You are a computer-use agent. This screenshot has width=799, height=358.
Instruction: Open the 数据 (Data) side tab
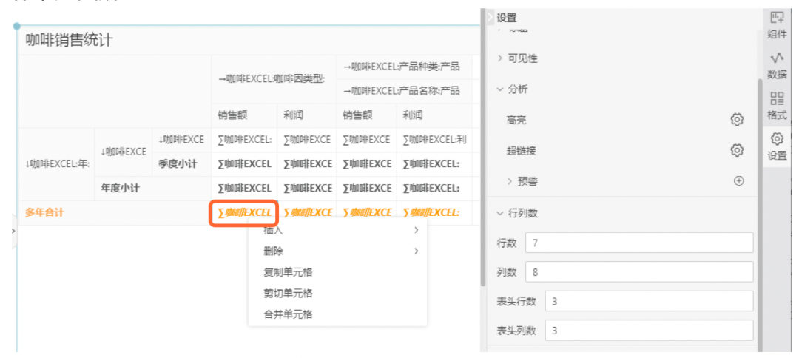[777, 65]
